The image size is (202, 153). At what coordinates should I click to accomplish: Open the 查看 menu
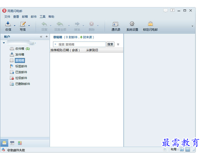point(16,17)
